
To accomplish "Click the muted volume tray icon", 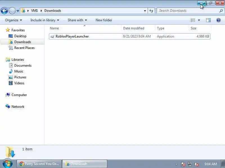I will point(196,164).
